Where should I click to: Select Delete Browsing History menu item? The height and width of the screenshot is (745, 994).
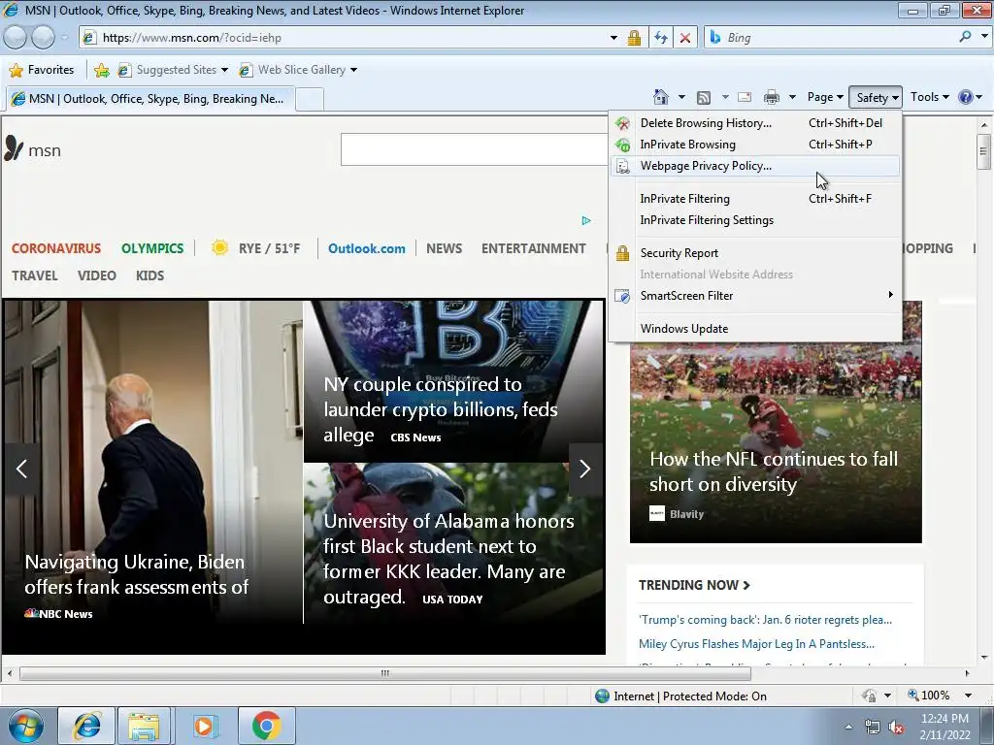pos(755,123)
